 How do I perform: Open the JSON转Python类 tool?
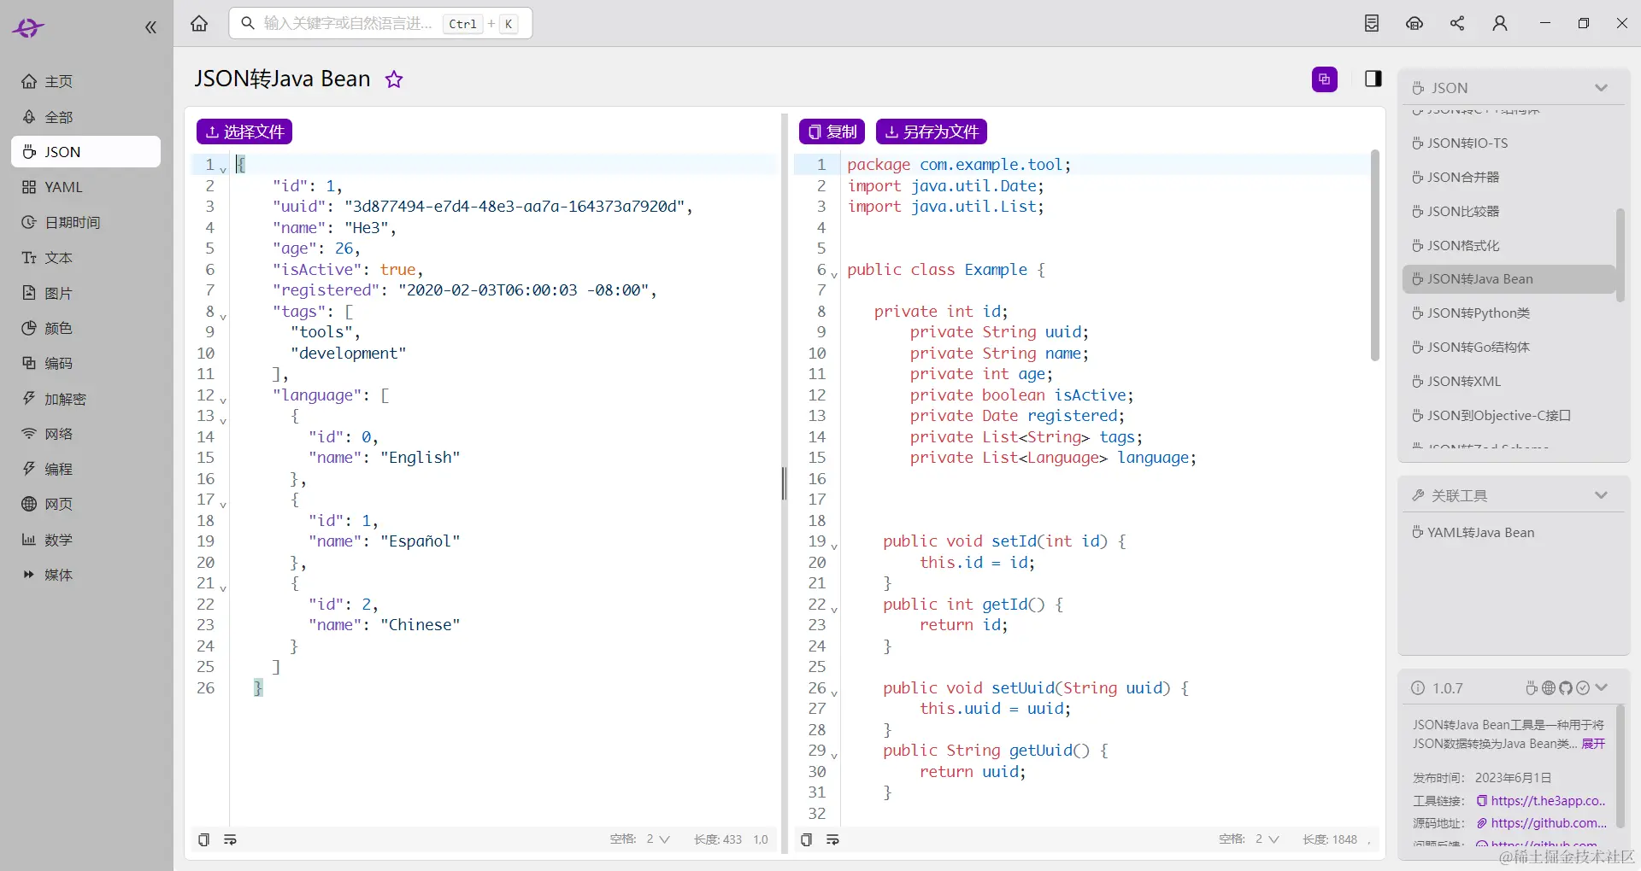tap(1509, 313)
